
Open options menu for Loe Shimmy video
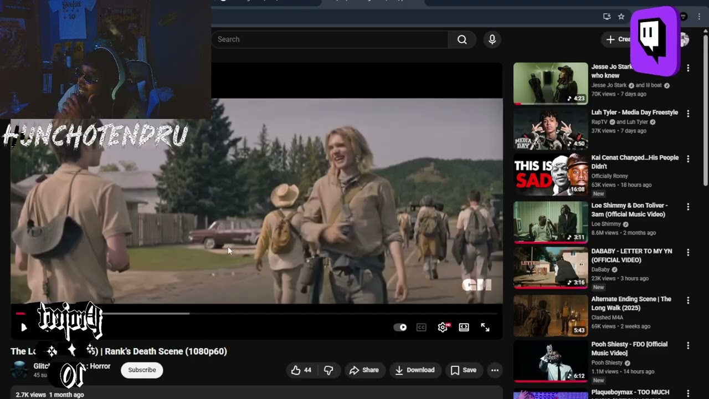coord(688,206)
